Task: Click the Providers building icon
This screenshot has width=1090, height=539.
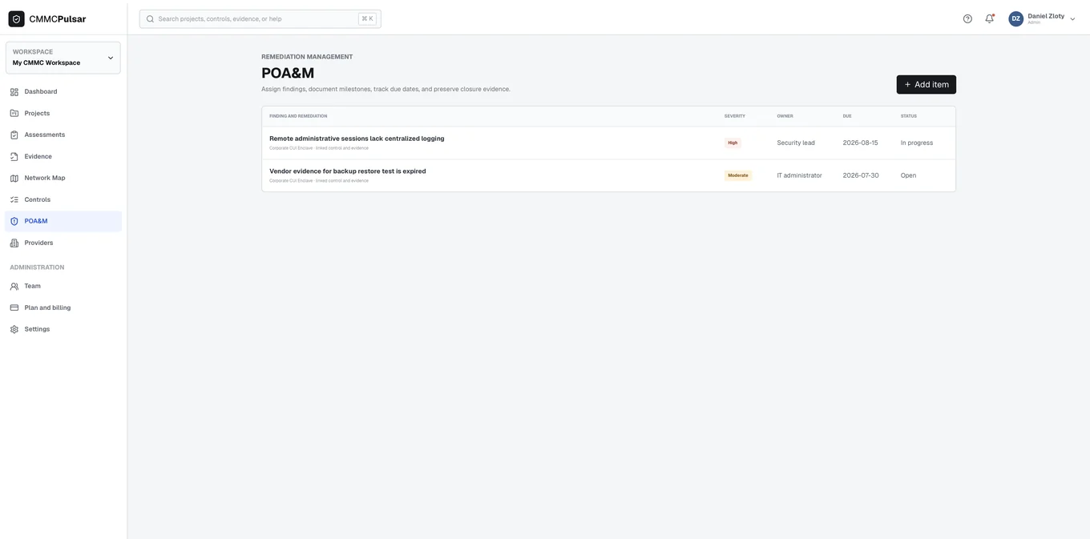Action: (14, 243)
